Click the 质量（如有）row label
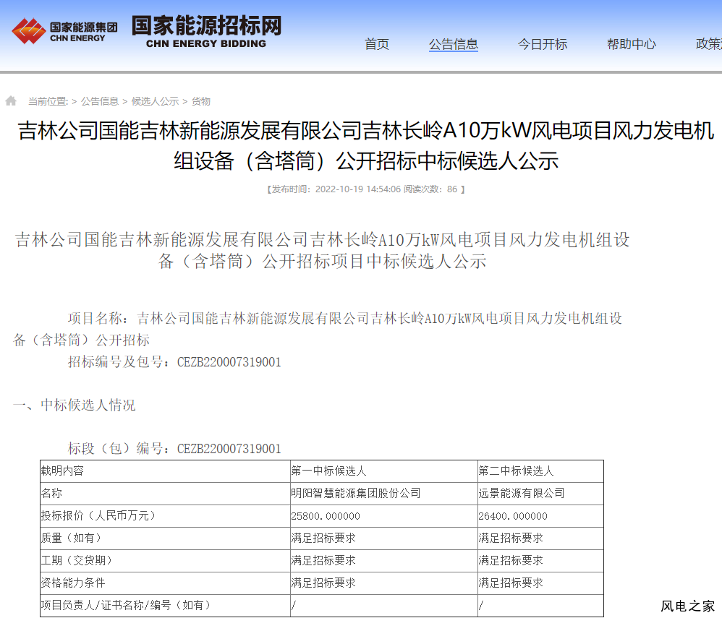Image resolution: width=722 pixels, height=631 pixels. 165,538
